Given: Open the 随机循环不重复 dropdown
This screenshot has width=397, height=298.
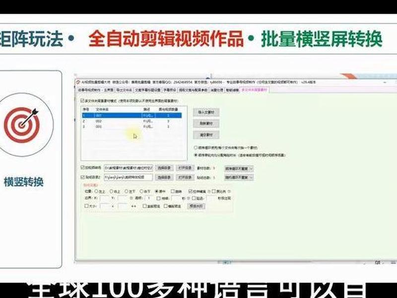Looking at the screenshot, I should click(239, 177).
